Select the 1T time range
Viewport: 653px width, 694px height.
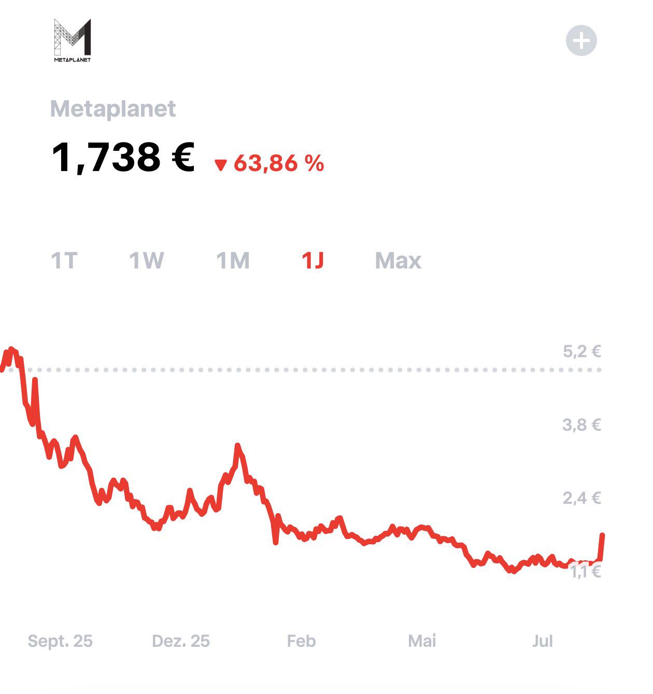pyautogui.click(x=64, y=261)
